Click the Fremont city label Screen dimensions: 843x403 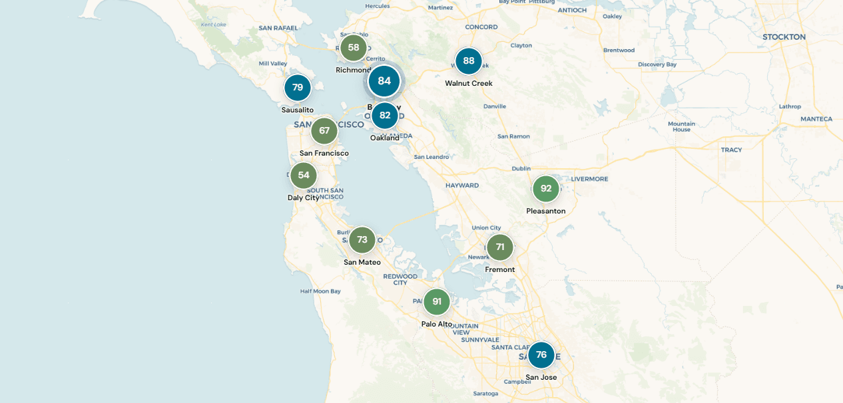500,269
